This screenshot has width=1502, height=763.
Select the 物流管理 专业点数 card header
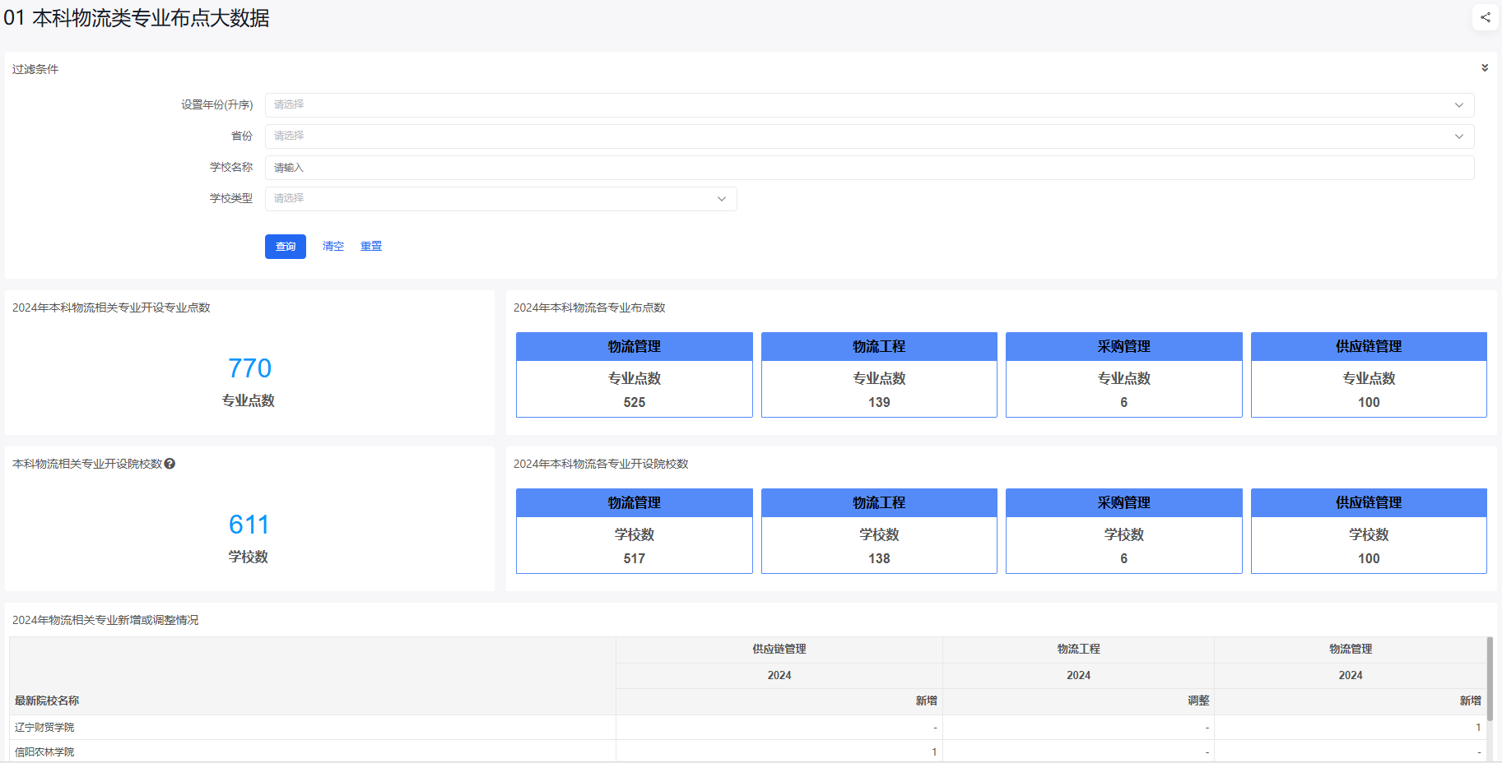635,347
